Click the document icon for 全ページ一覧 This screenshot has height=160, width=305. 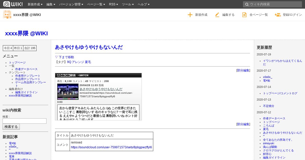click(244, 15)
